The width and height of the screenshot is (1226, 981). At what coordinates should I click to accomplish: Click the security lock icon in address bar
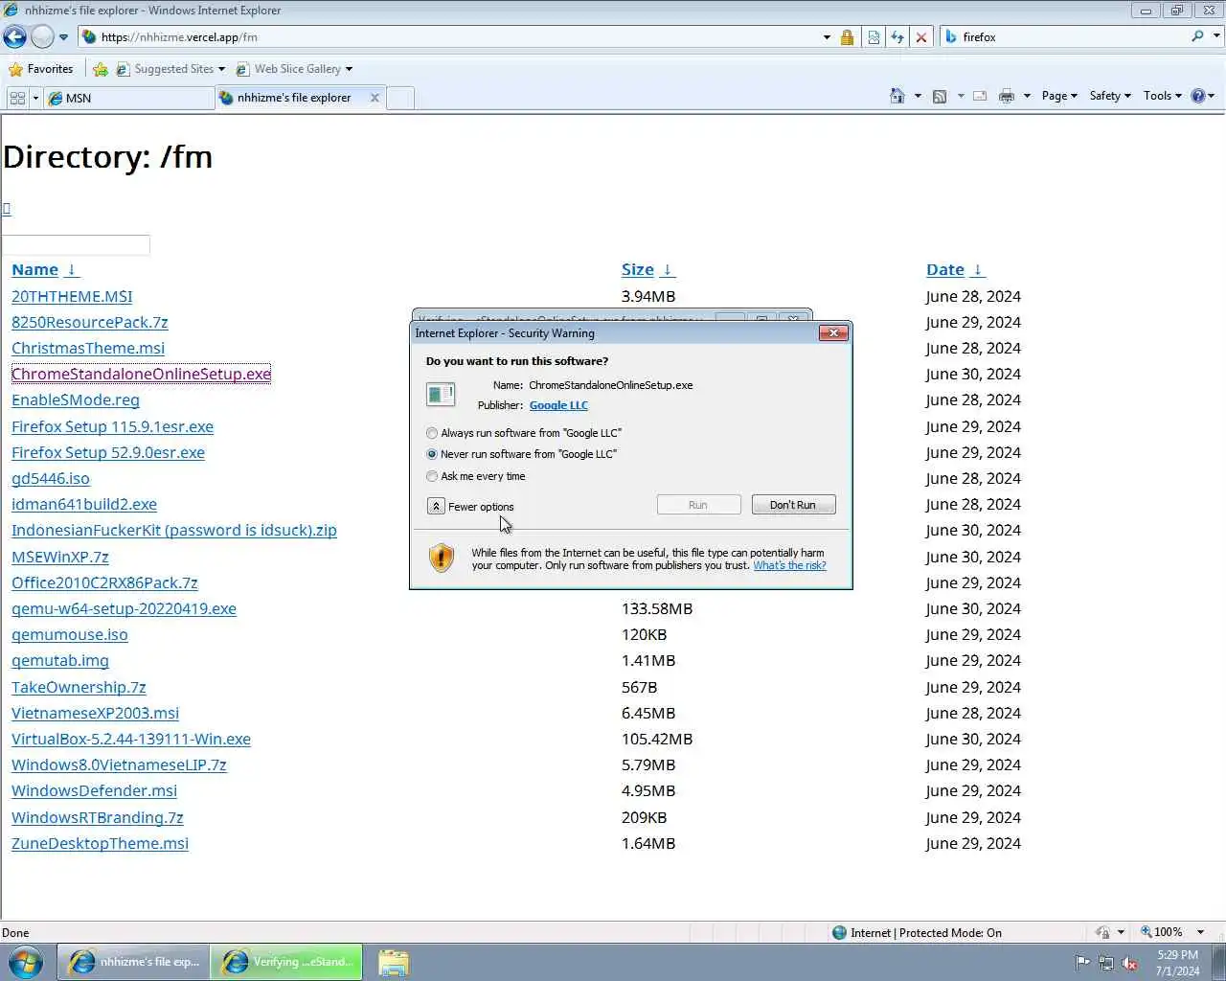(847, 36)
